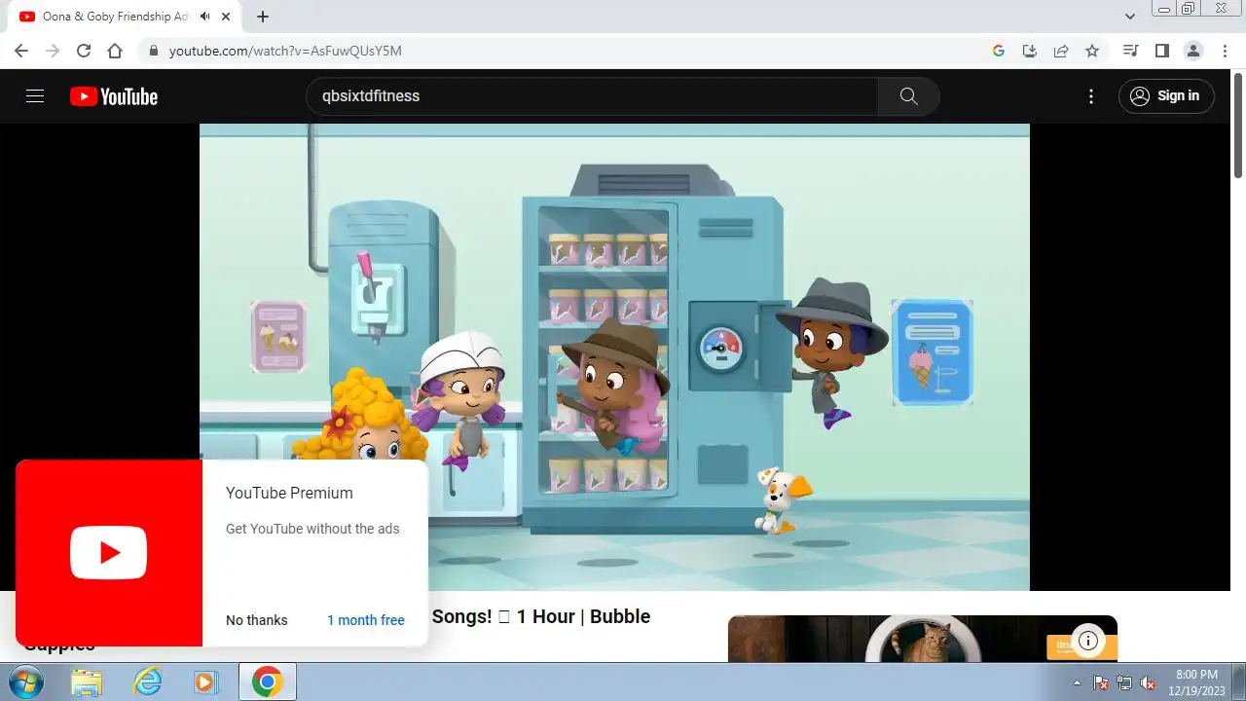1246x701 pixels.
Task: Open the video title text
Action: (541, 616)
